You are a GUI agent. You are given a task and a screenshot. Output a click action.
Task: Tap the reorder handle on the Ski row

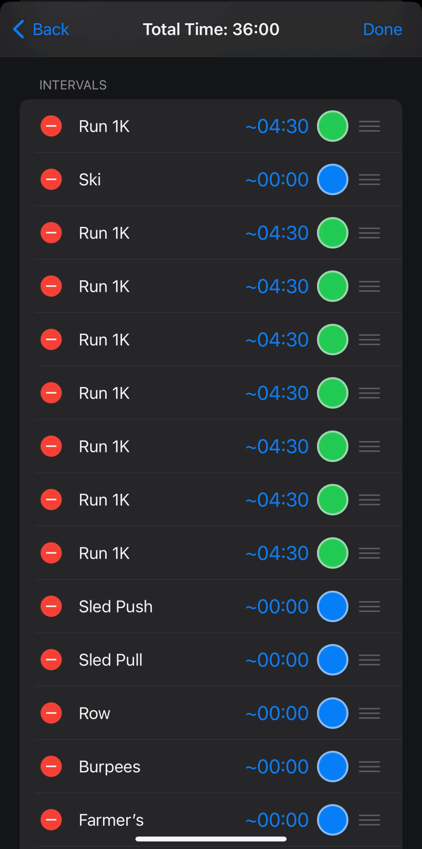click(x=369, y=179)
